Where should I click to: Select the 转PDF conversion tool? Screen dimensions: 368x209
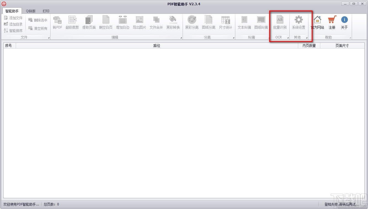[x=57, y=23]
